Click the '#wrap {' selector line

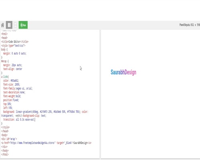point(5,61)
